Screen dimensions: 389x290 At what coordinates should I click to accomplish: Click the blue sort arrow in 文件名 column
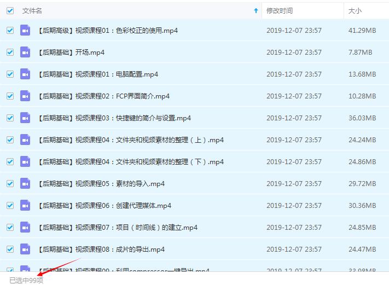pos(256,10)
